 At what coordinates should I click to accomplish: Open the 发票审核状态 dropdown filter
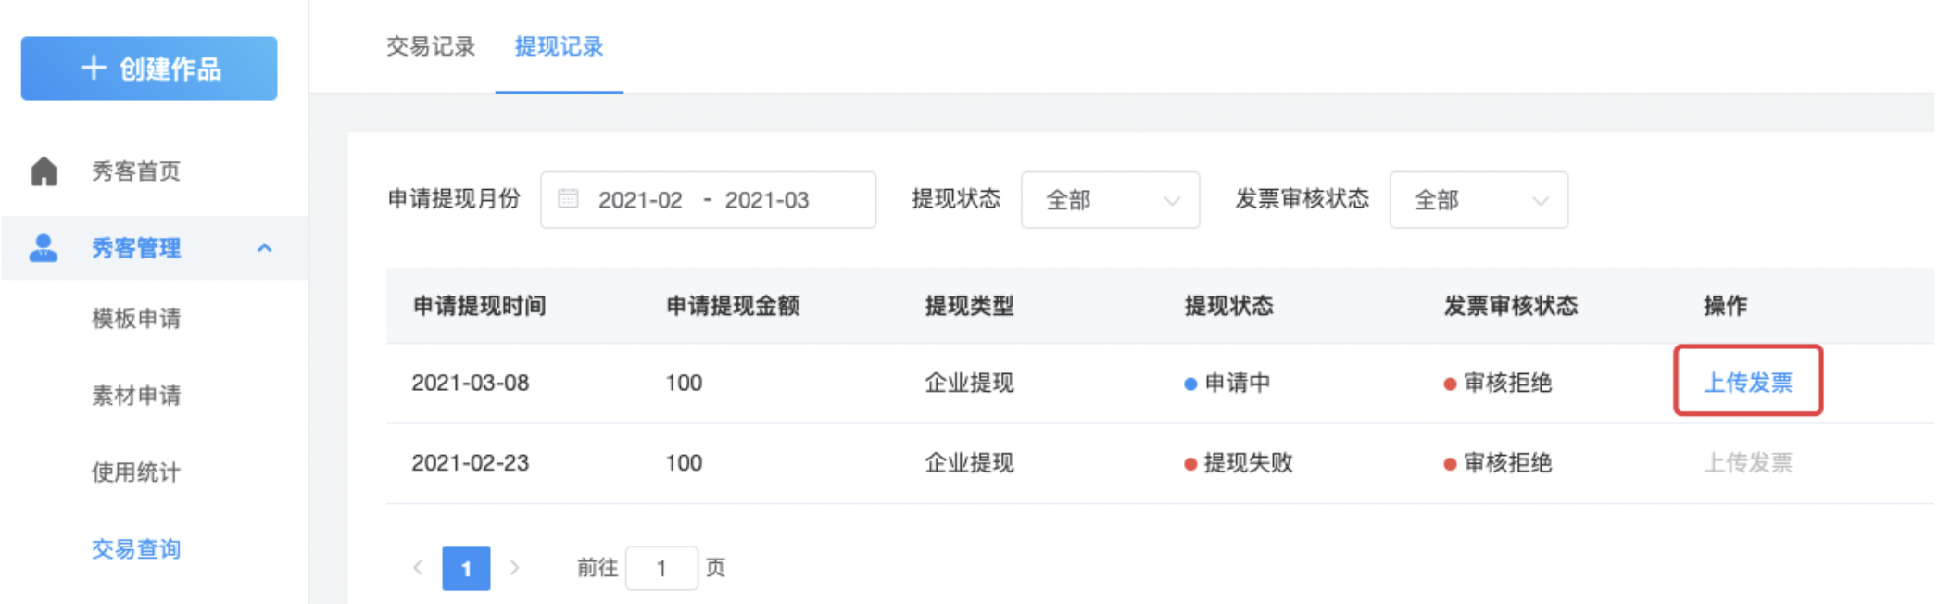pos(1479,200)
